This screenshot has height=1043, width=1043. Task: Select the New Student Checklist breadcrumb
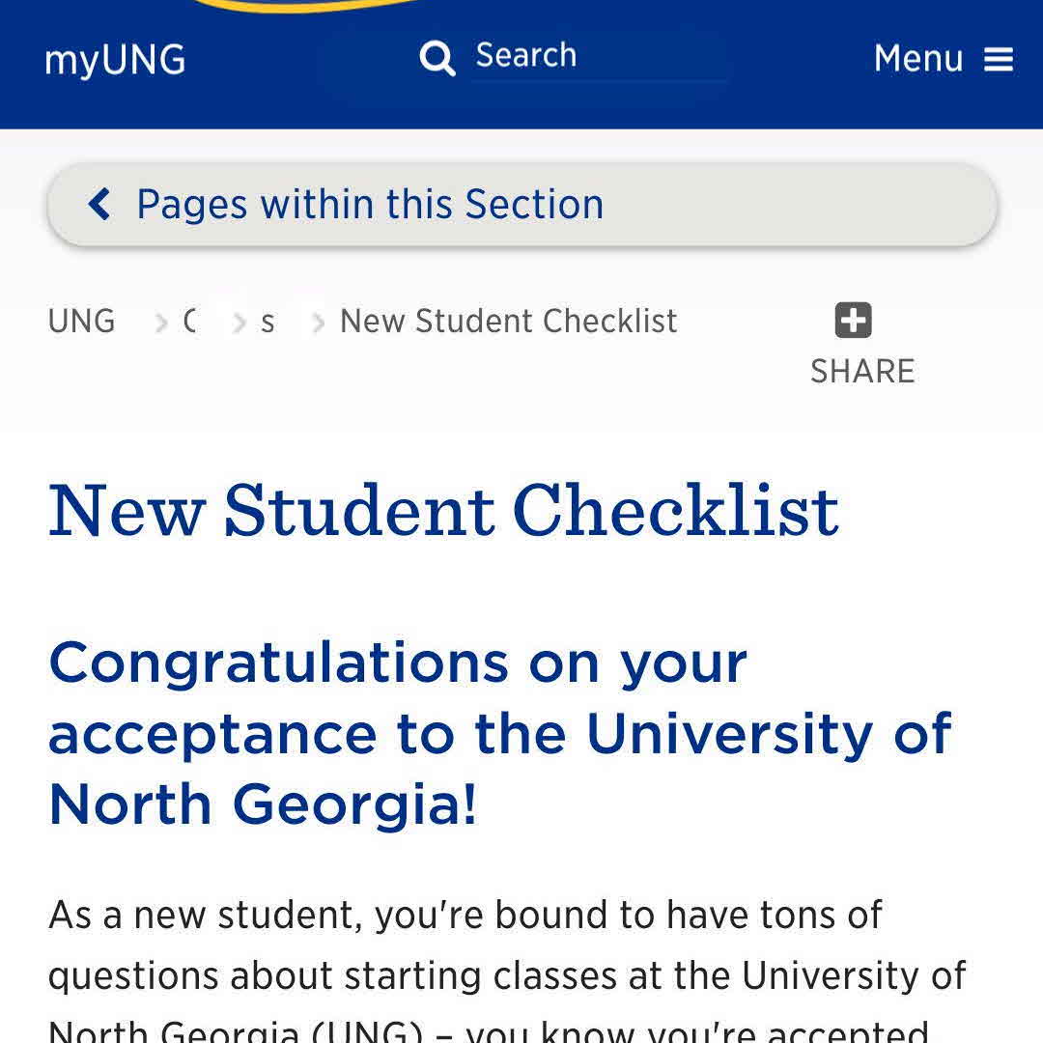click(508, 322)
